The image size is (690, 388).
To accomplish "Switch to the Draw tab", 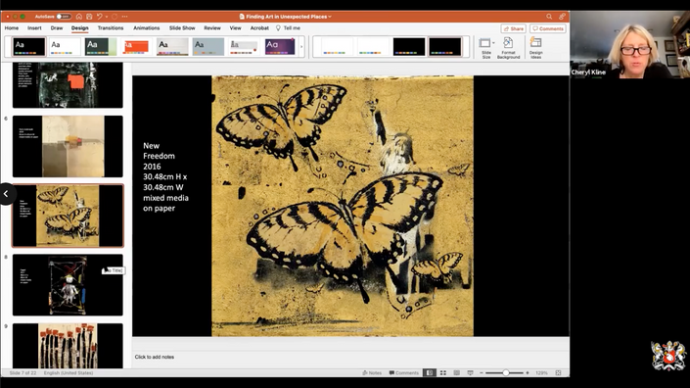I will [x=57, y=27].
